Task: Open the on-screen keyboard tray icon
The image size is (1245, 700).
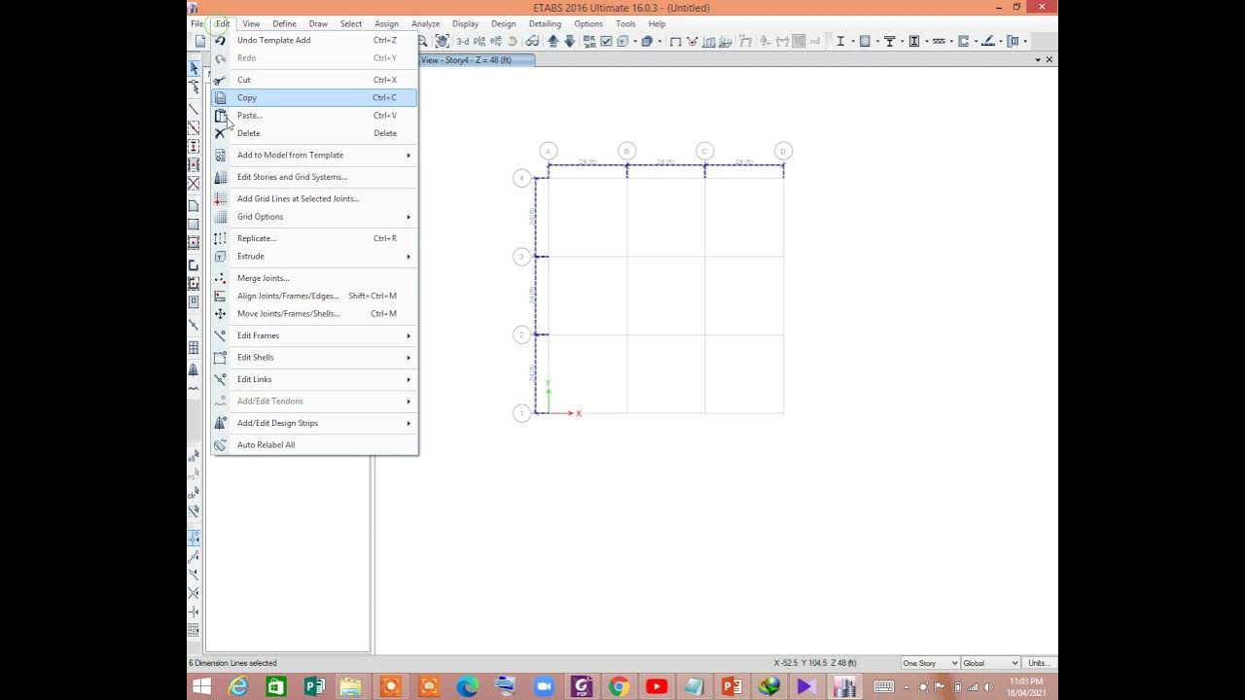Action: pos(883,686)
